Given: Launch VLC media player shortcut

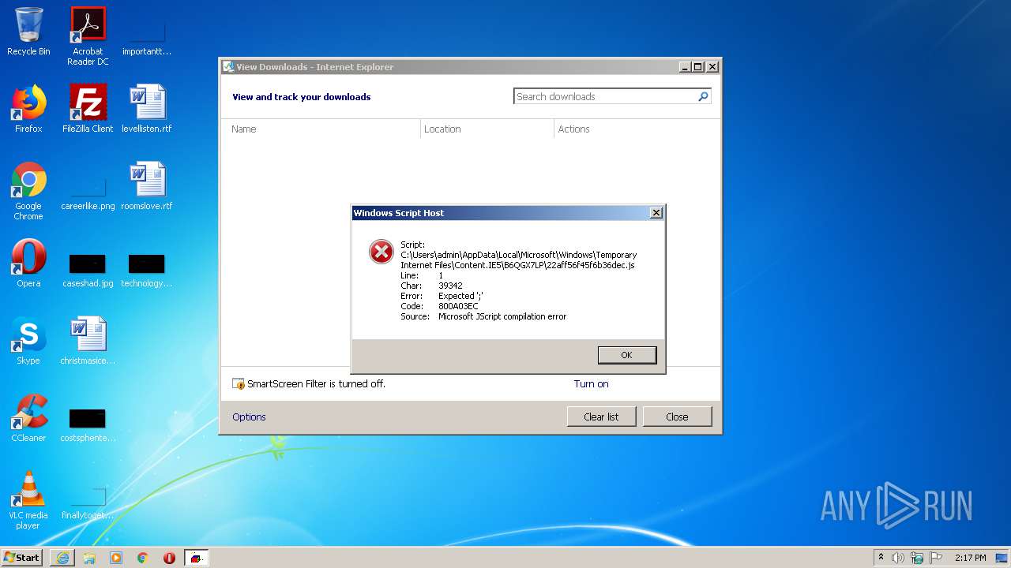Looking at the screenshot, I should coord(28,500).
